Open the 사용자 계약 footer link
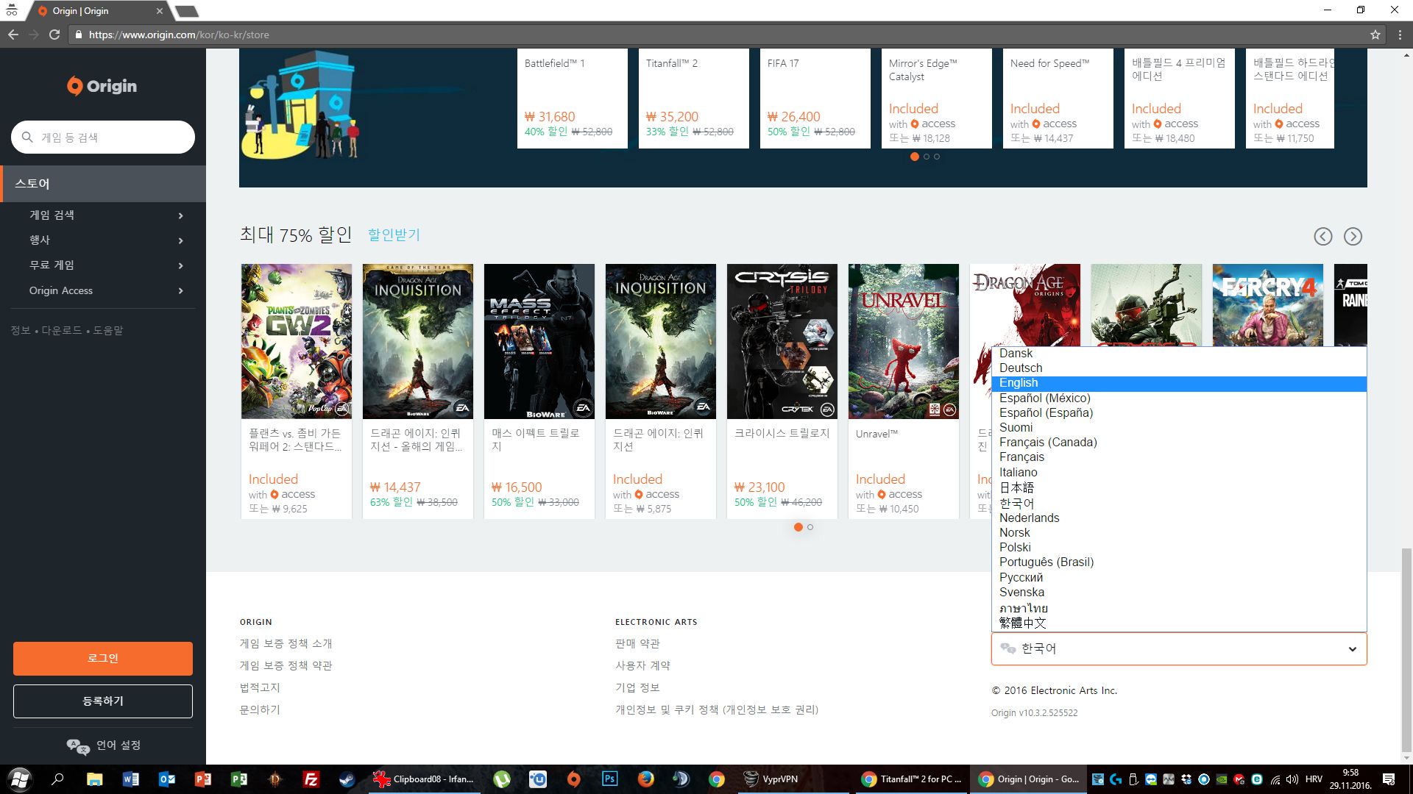 click(642, 665)
